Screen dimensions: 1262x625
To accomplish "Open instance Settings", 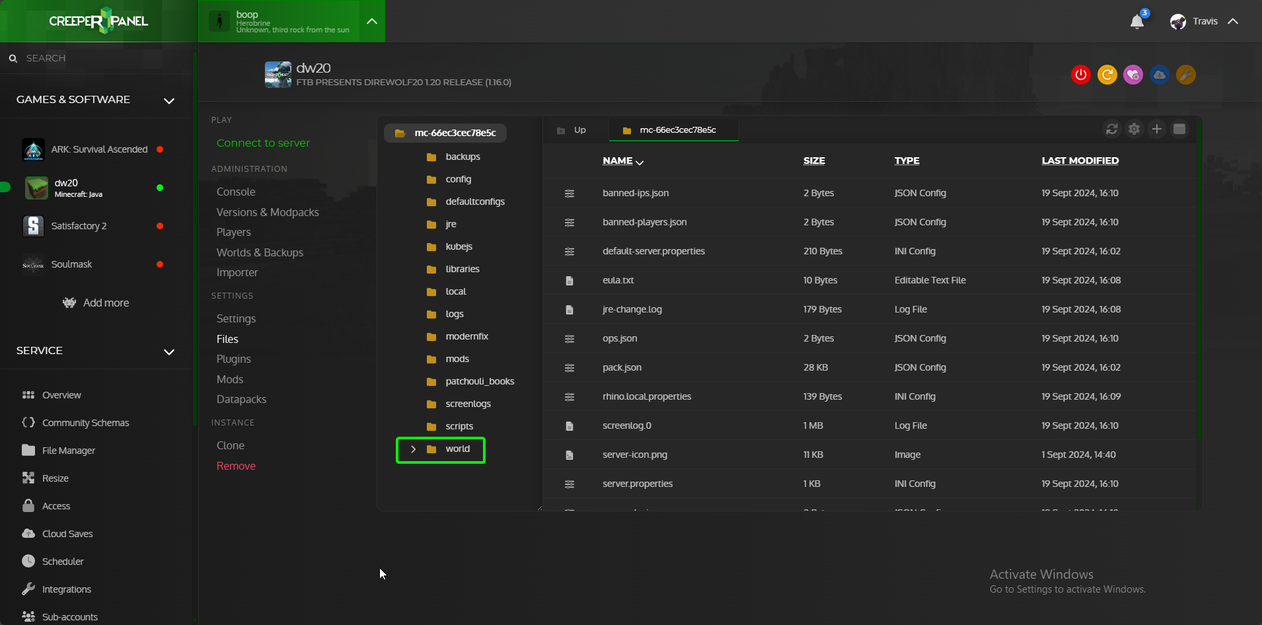I will click(236, 318).
